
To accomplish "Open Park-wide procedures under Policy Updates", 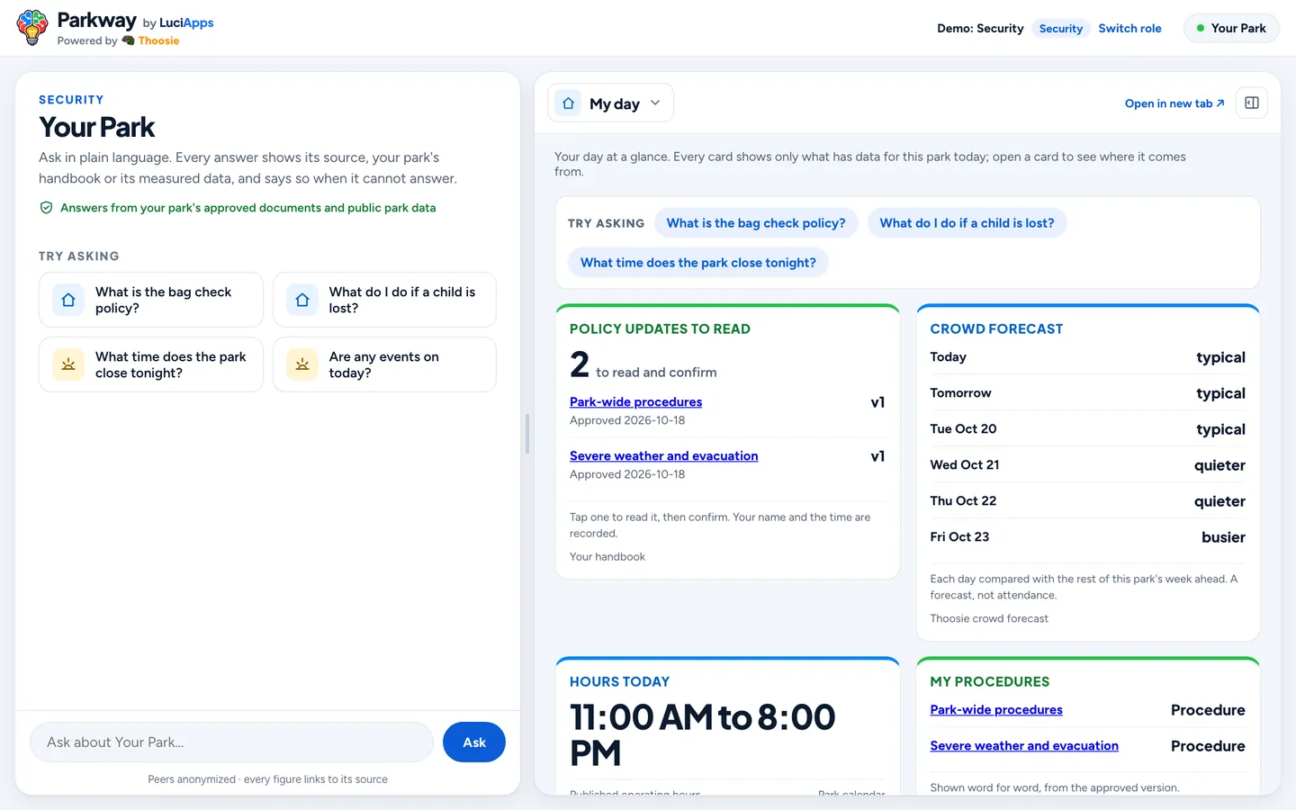I will click(x=635, y=402).
